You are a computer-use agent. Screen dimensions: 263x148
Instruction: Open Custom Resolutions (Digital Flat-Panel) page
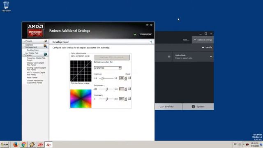pos(35,82)
